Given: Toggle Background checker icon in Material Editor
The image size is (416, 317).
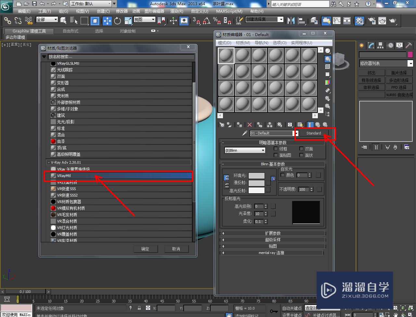Looking at the screenshot, I should (x=328, y=67).
